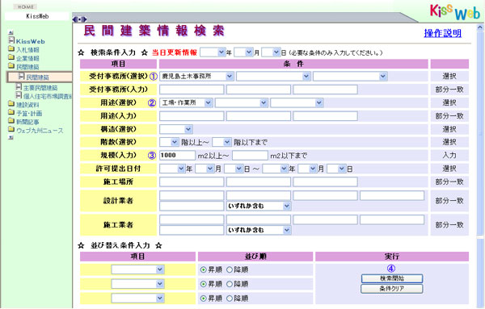Click the vertical scrollbar up arrow

479,27
